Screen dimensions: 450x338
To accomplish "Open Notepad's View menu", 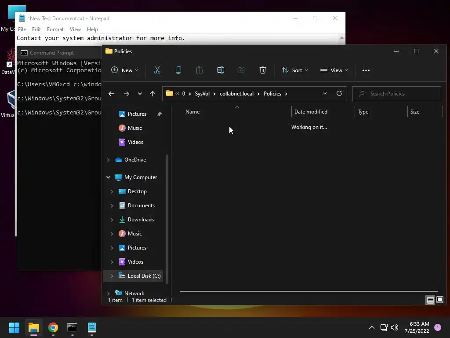I will (75, 29).
